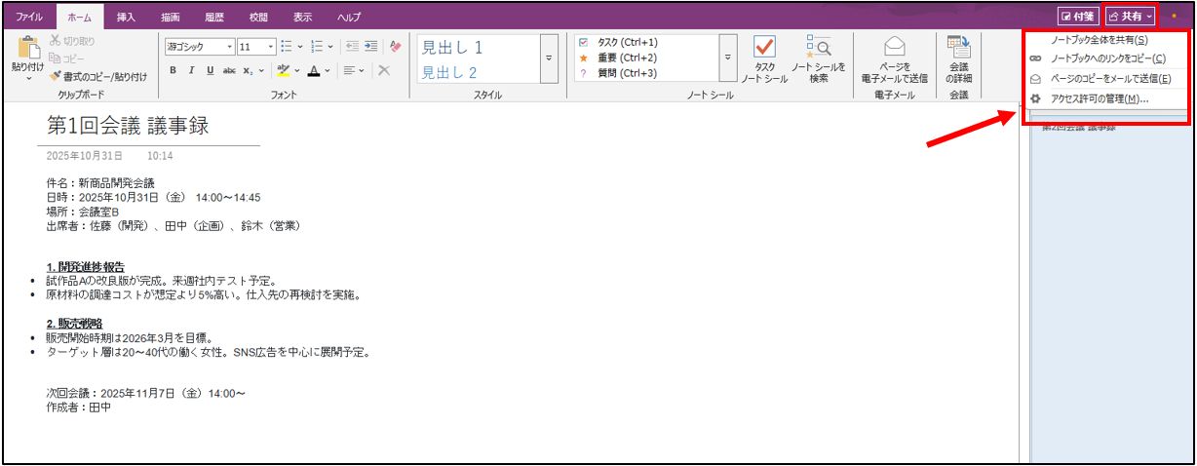The height and width of the screenshot is (466, 1197).
Task: Click the delete X icon in font group
Action: tap(384, 70)
